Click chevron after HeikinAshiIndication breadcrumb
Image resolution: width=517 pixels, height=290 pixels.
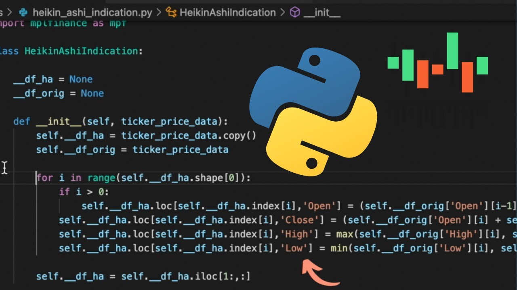click(x=282, y=12)
